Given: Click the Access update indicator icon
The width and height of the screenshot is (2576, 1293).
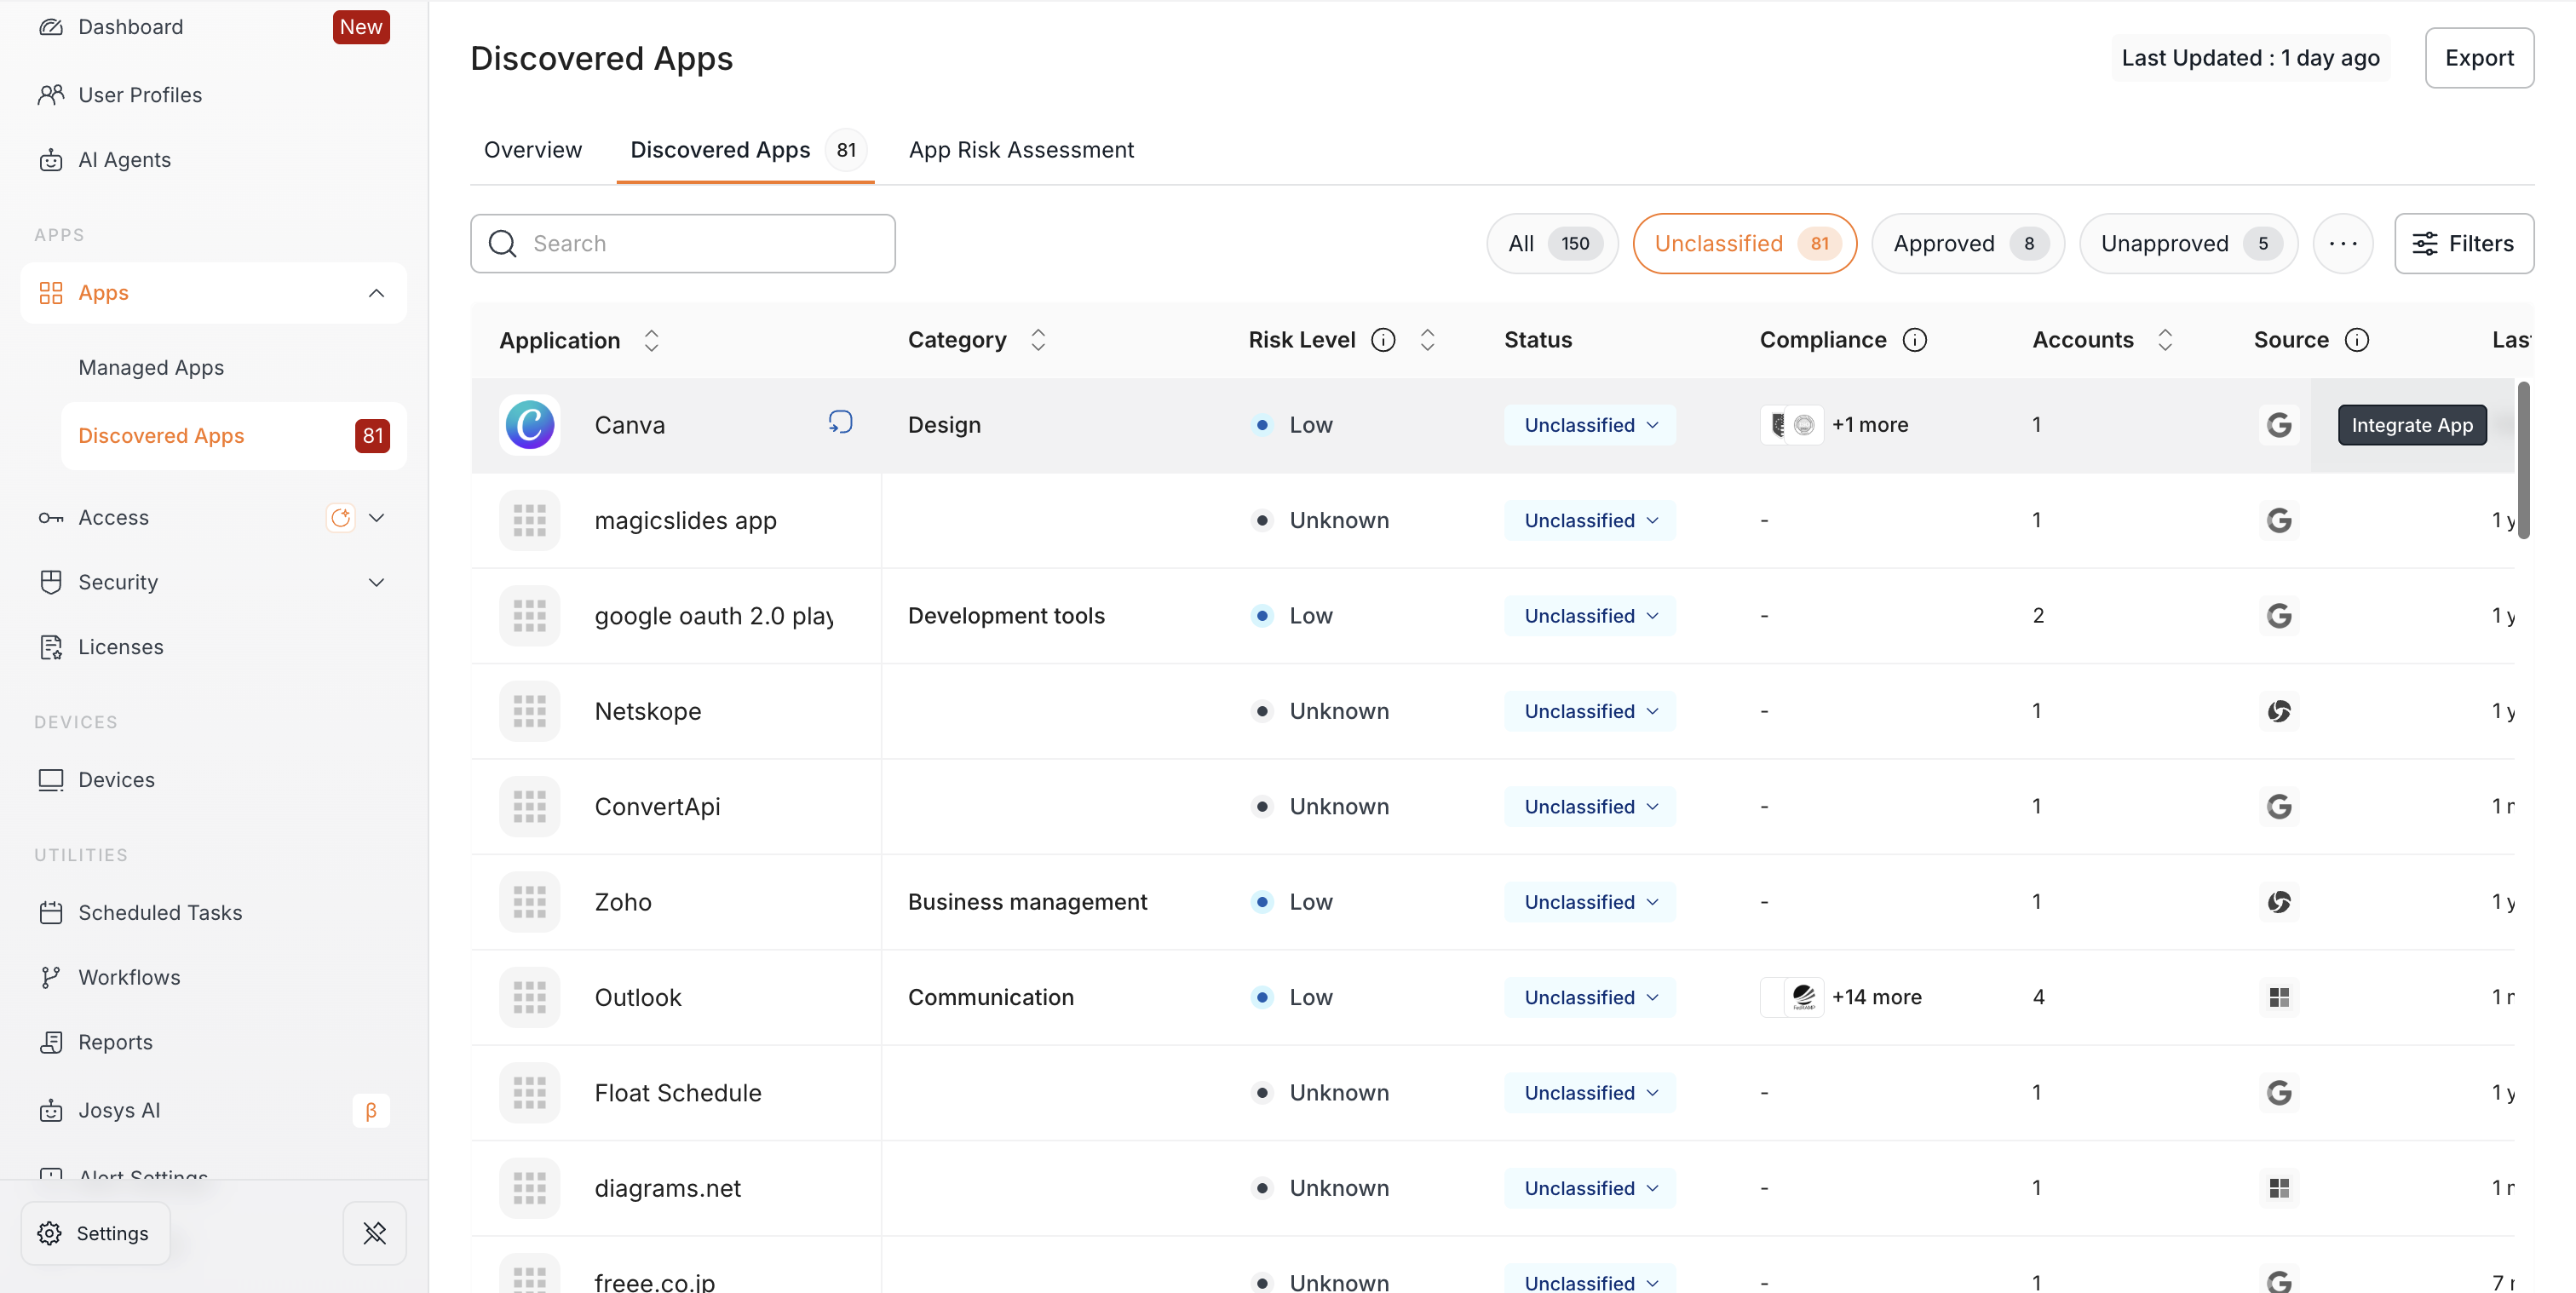Looking at the screenshot, I should tap(341, 518).
